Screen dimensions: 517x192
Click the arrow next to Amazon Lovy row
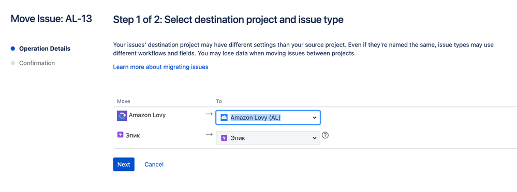tap(209, 114)
